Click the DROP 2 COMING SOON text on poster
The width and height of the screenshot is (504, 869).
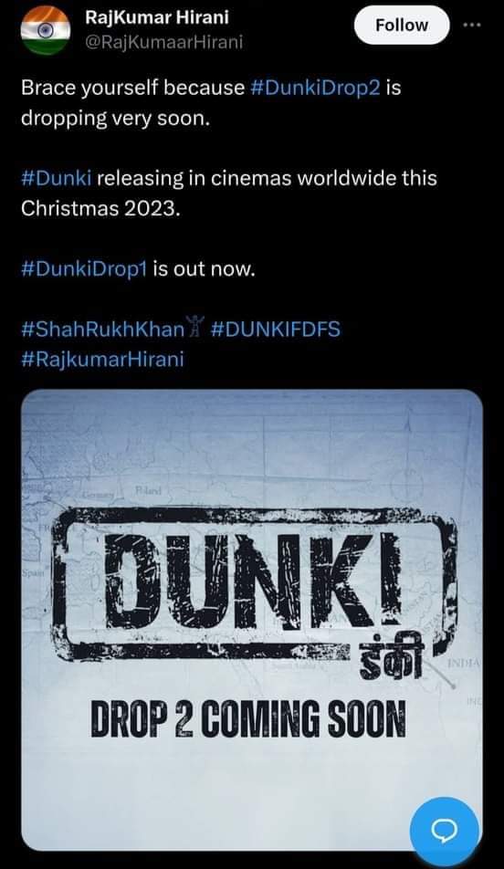pyautogui.click(x=248, y=718)
